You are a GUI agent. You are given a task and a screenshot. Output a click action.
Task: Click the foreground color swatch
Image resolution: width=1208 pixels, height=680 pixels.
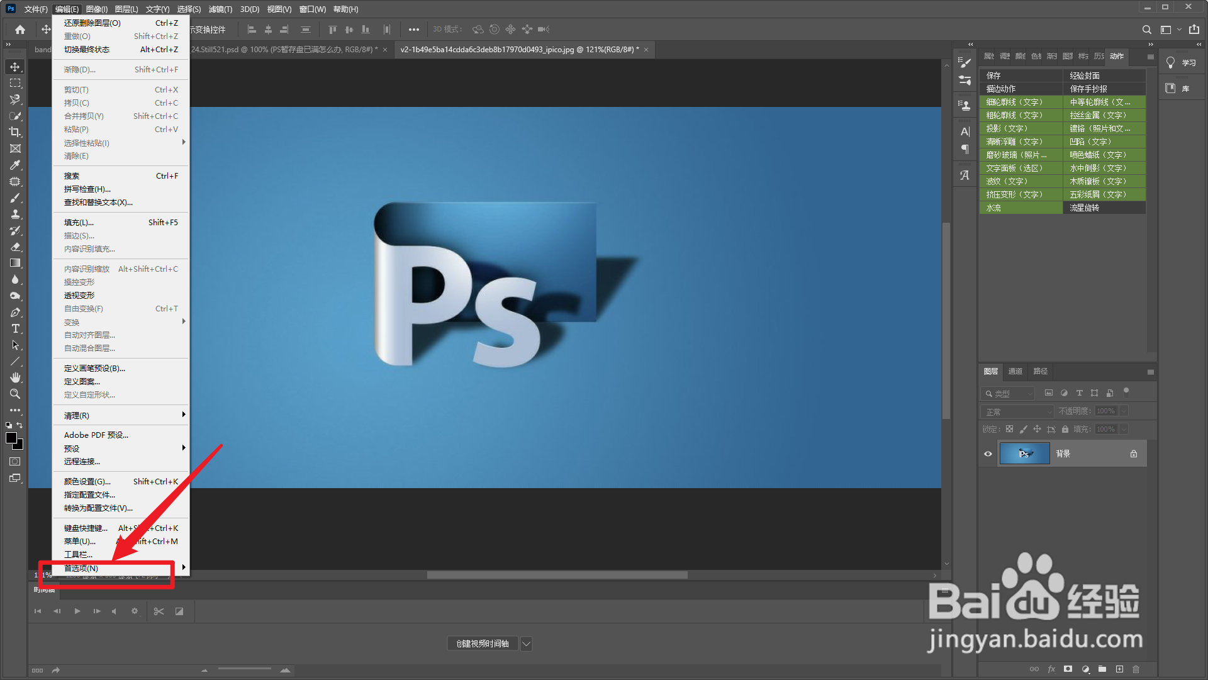click(11, 438)
